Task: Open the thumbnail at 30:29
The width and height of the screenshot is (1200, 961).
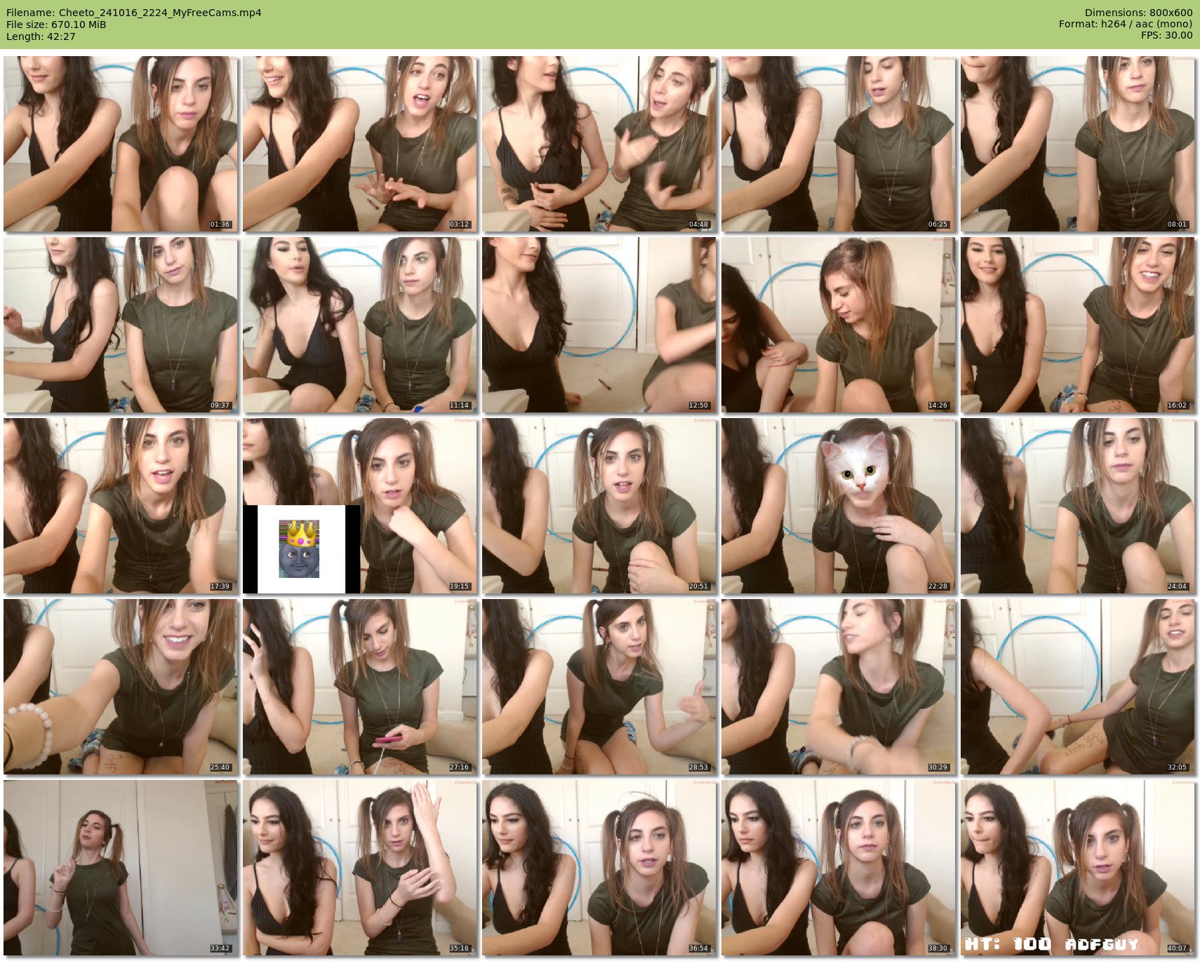Action: pyautogui.click(x=839, y=687)
